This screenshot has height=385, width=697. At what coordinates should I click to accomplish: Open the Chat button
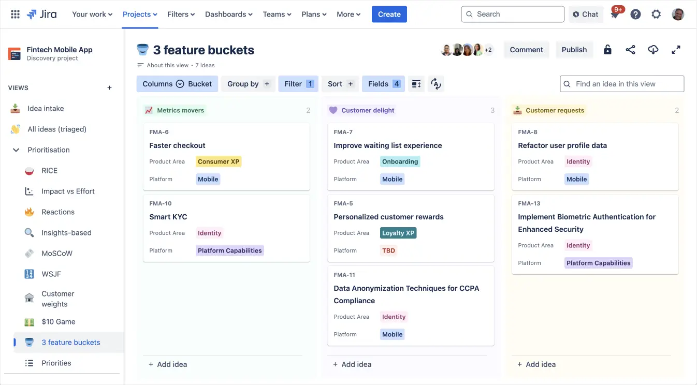pyautogui.click(x=586, y=14)
